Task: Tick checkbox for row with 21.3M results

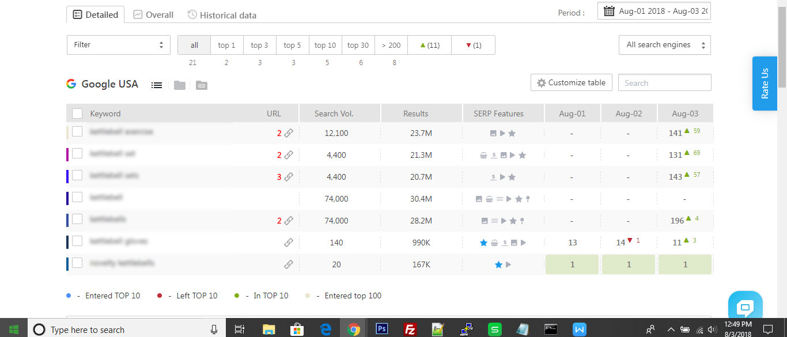Action: [77, 153]
